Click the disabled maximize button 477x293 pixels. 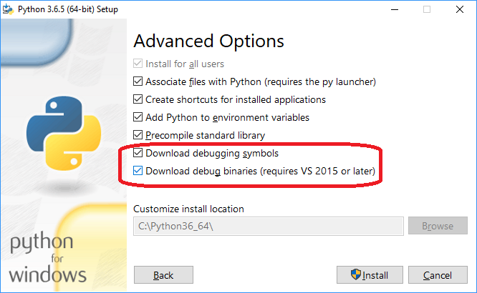coord(427,9)
